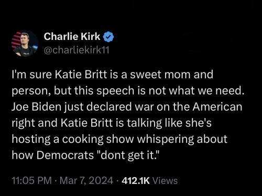Click the Mar 7, 2024 date
The width and height of the screenshot is (262, 196).
[86, 181]
